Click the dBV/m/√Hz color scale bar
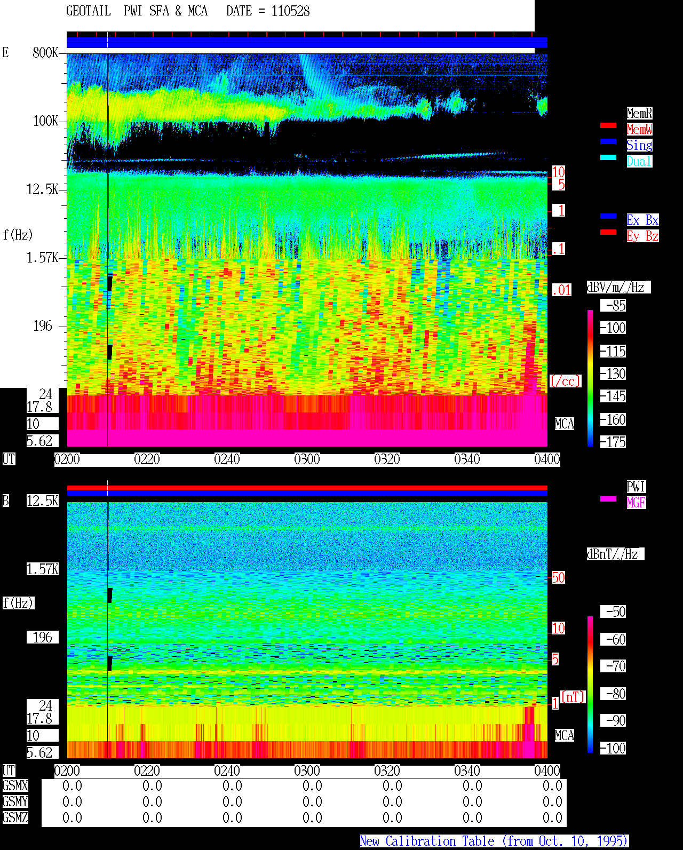The image size is (683, 850). tap(590, 378)
